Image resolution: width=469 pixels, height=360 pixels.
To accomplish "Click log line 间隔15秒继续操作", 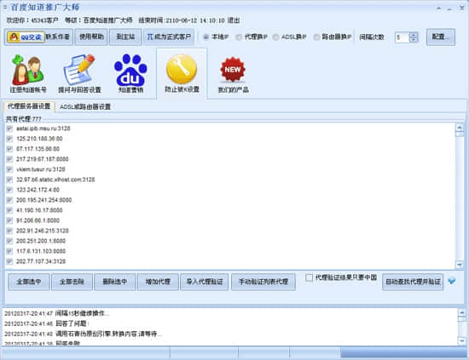I will pos(56,313).
